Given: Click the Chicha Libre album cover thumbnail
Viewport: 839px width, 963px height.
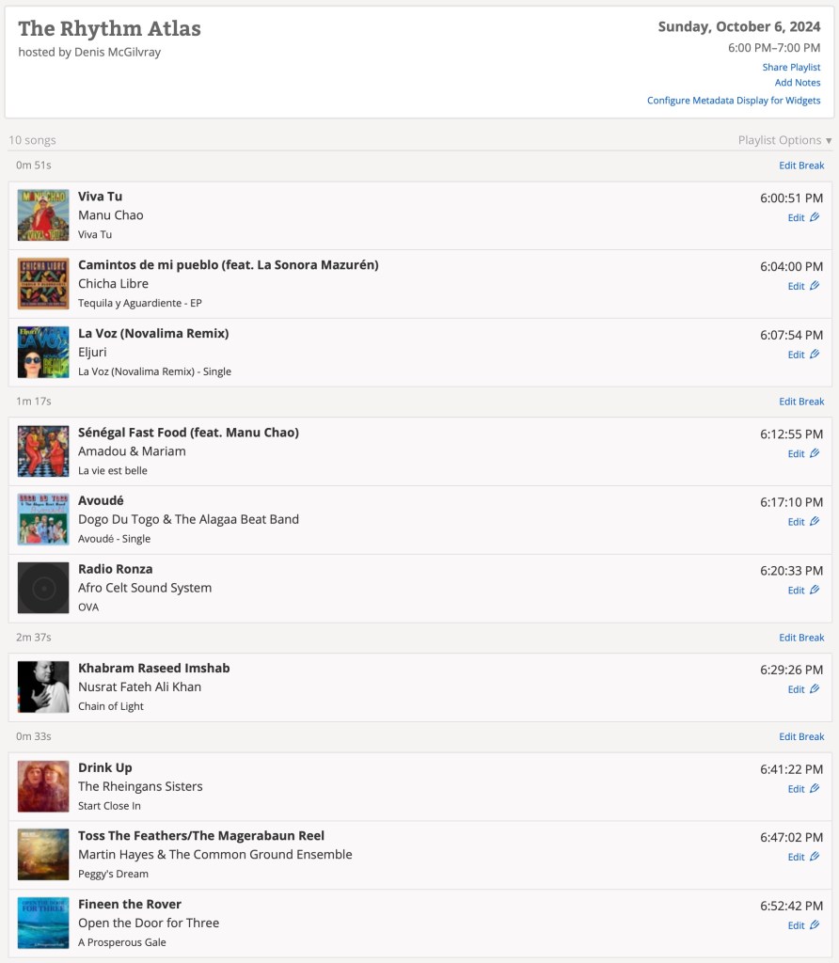Looking at the screenshot, I should 43,284.
